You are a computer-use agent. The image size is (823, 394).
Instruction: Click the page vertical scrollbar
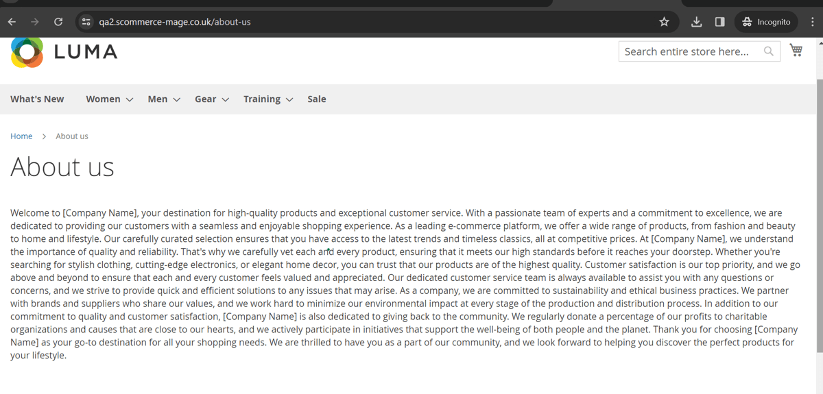(818, 206)
